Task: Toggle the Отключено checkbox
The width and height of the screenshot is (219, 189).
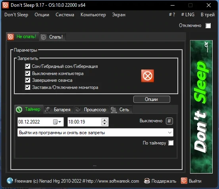Action: point(208,26)
